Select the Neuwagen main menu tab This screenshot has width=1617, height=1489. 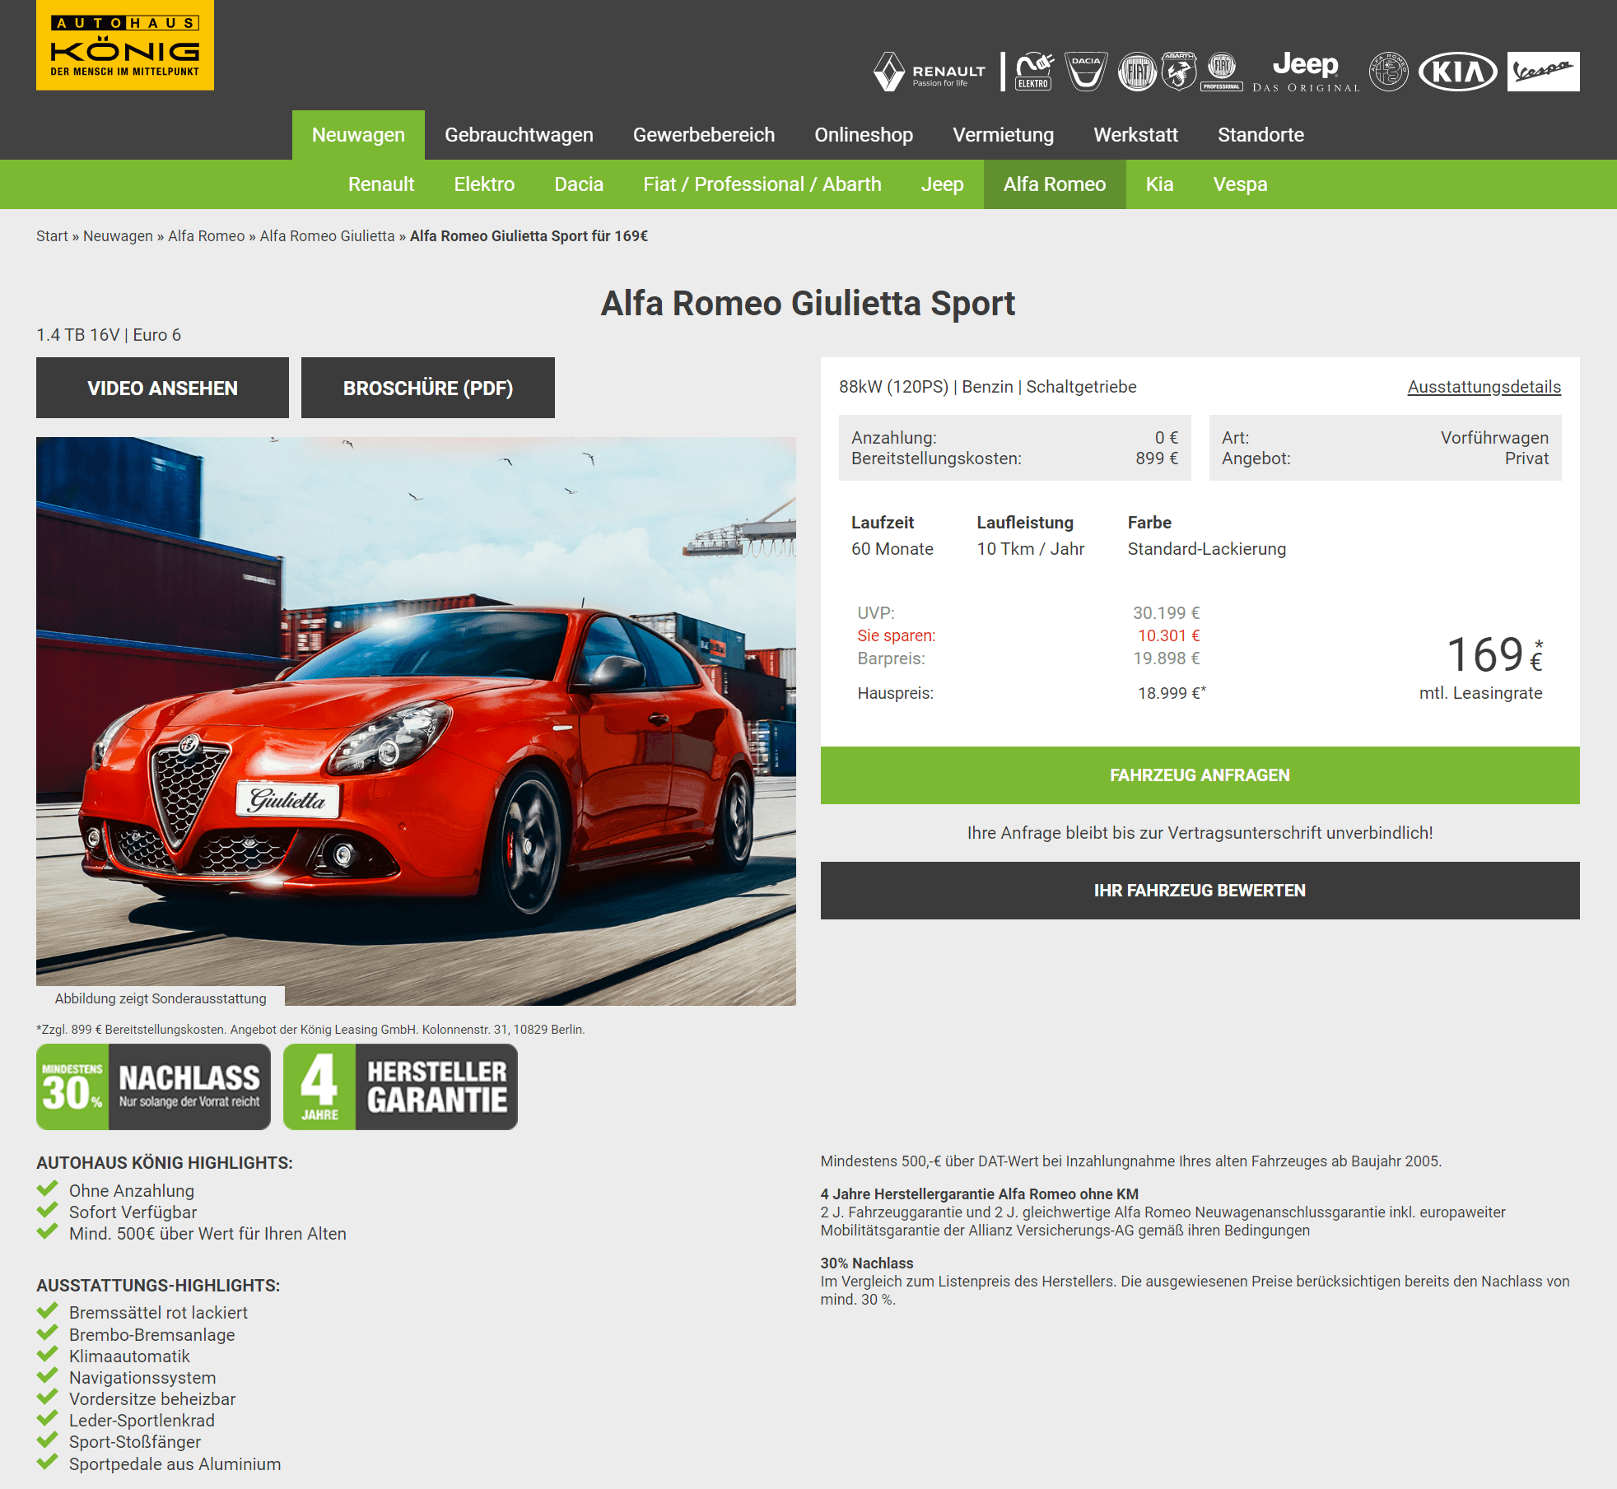358,135
